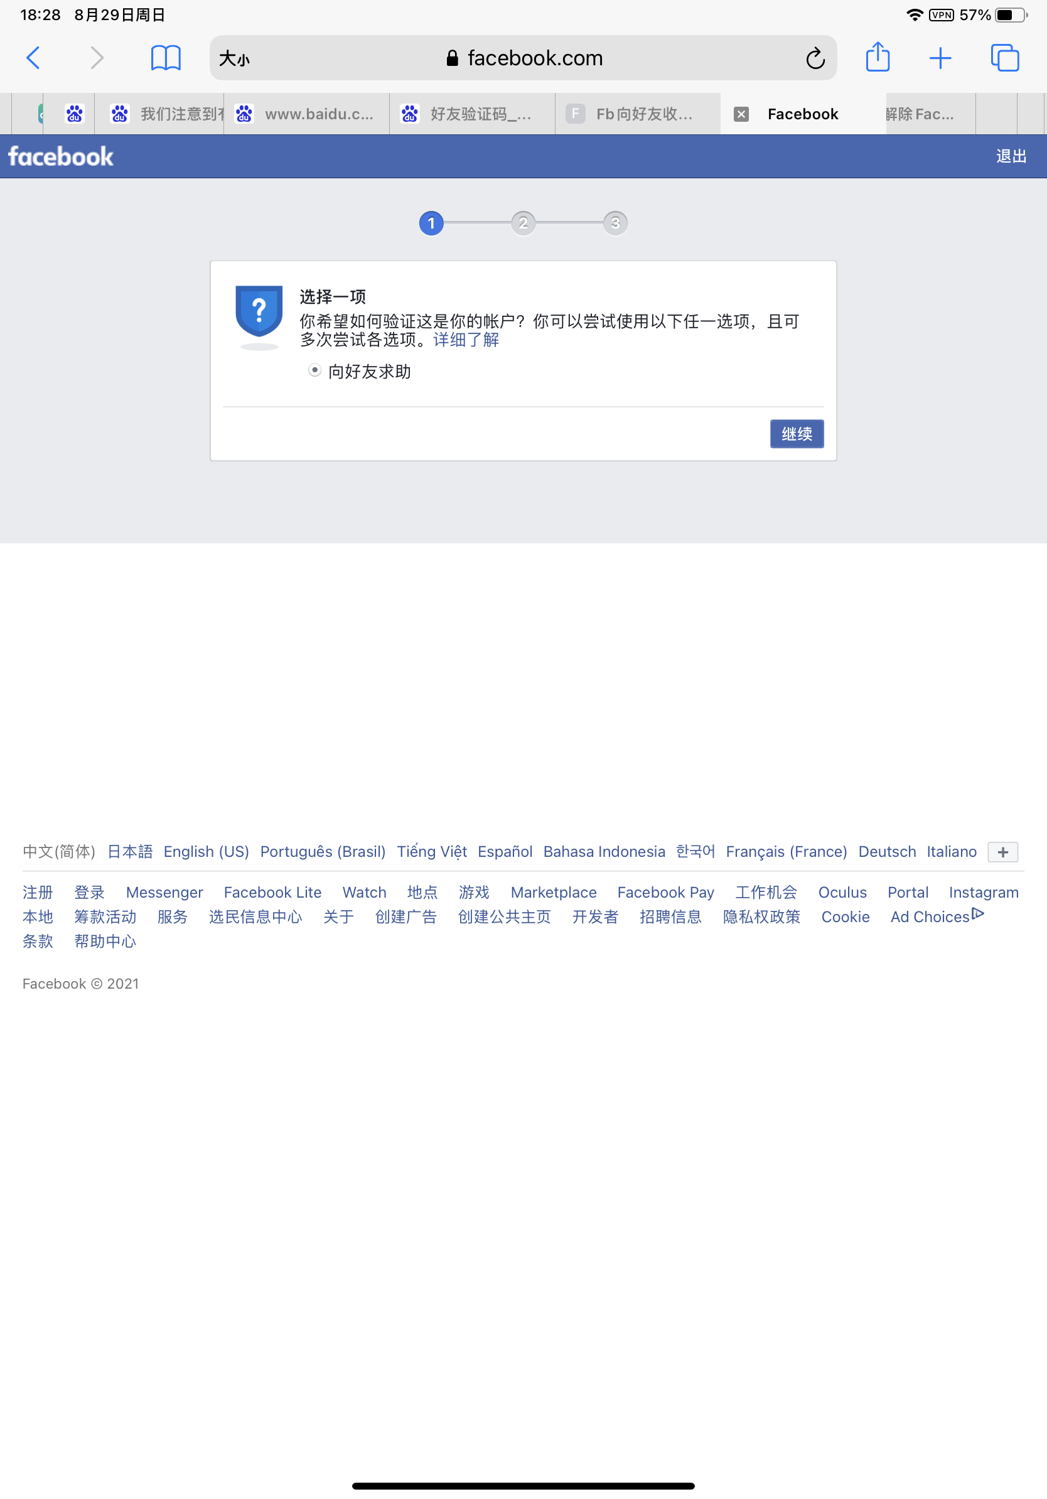Switch to the Fb向好友收... tab

coord(638,114)
